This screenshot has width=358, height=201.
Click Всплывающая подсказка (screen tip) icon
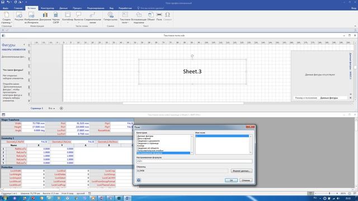pos(139,15)
